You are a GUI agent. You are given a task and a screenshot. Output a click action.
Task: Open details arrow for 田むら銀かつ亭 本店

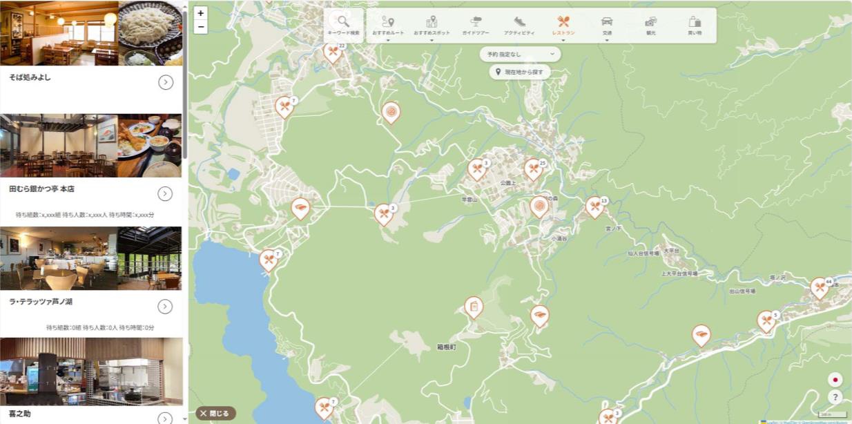click(165, 193)
